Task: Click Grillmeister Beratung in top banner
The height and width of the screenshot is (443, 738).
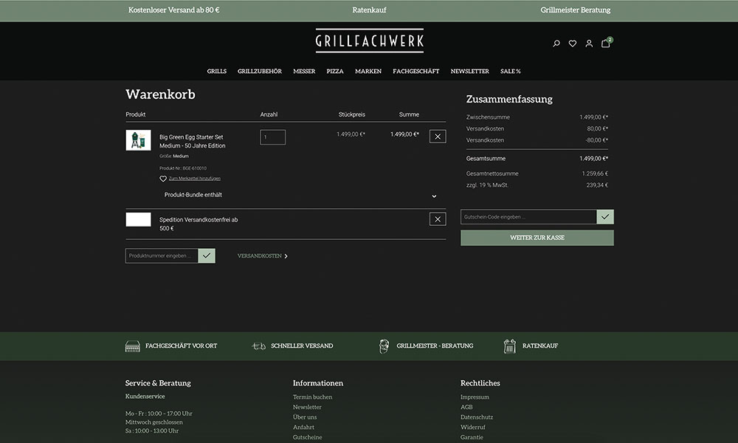Action: point(575,10)
